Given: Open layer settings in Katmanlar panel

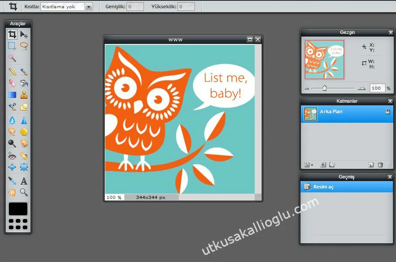Looking at the screenshot, I should [x=308, y=165].
